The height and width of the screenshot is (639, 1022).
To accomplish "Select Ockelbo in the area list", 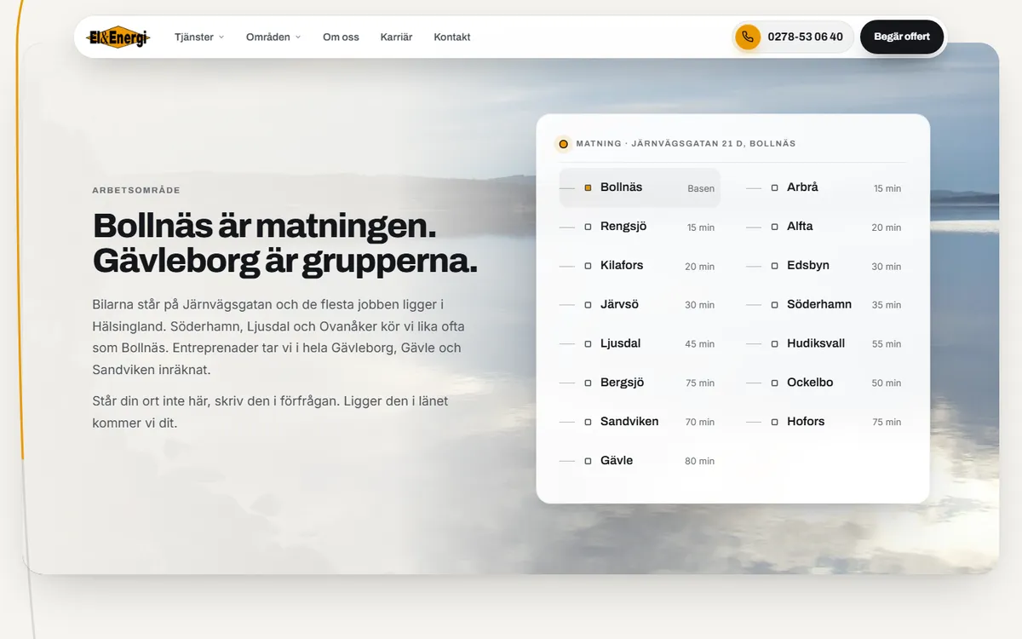I will pyautogui.click(x=826, y=383).
